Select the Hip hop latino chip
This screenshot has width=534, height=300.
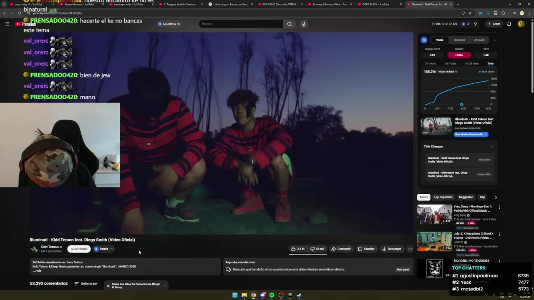[443, 197]
